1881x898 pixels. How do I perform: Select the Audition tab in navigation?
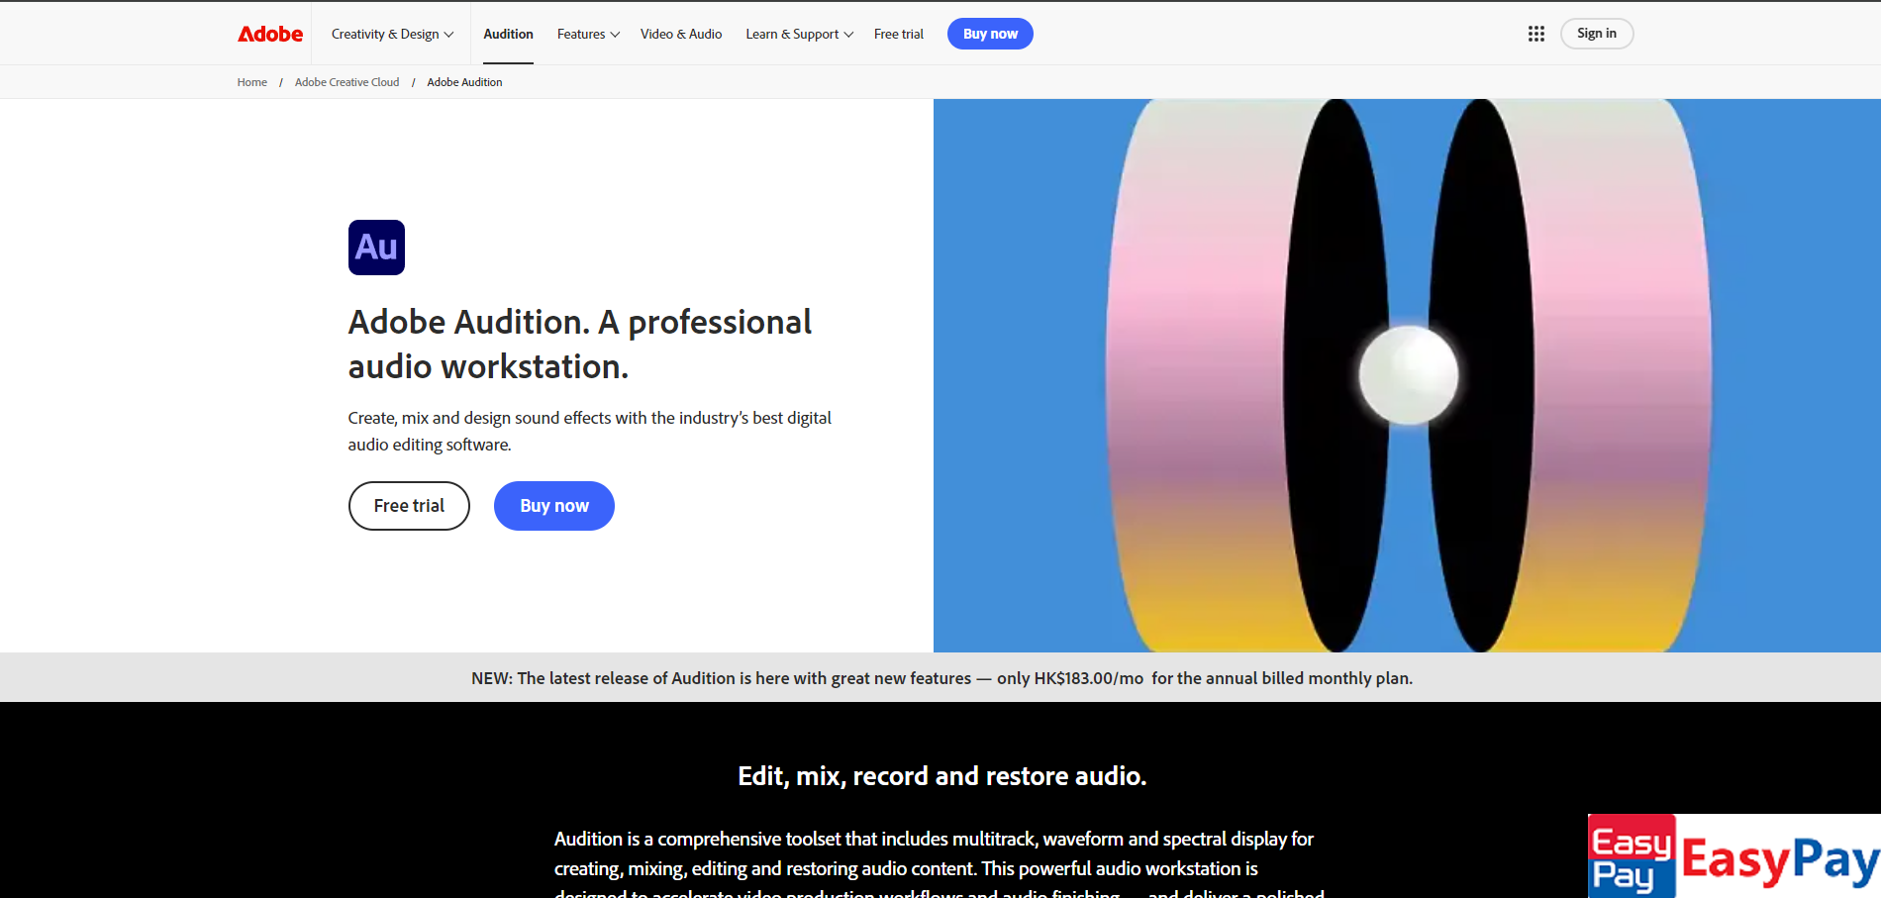click(x=508, y=34)
